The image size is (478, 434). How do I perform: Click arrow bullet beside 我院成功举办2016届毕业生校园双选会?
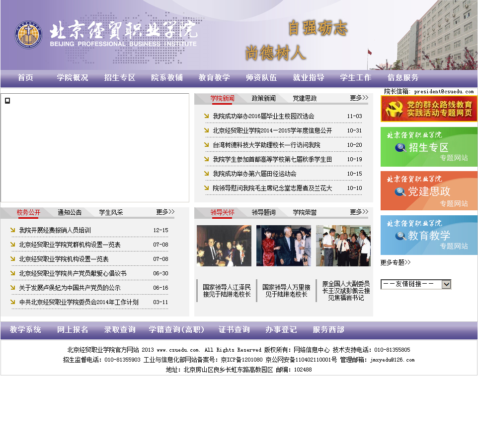[x=206, y=116]
